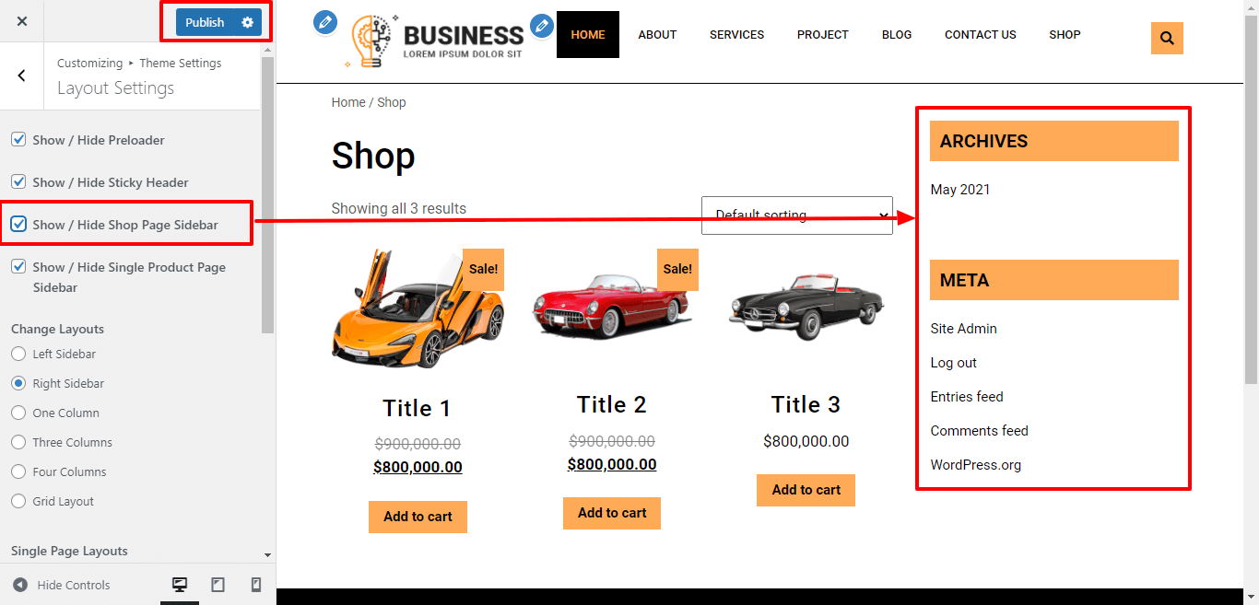Click the pencil edit icon beside the logo

[x=325, y=22]
